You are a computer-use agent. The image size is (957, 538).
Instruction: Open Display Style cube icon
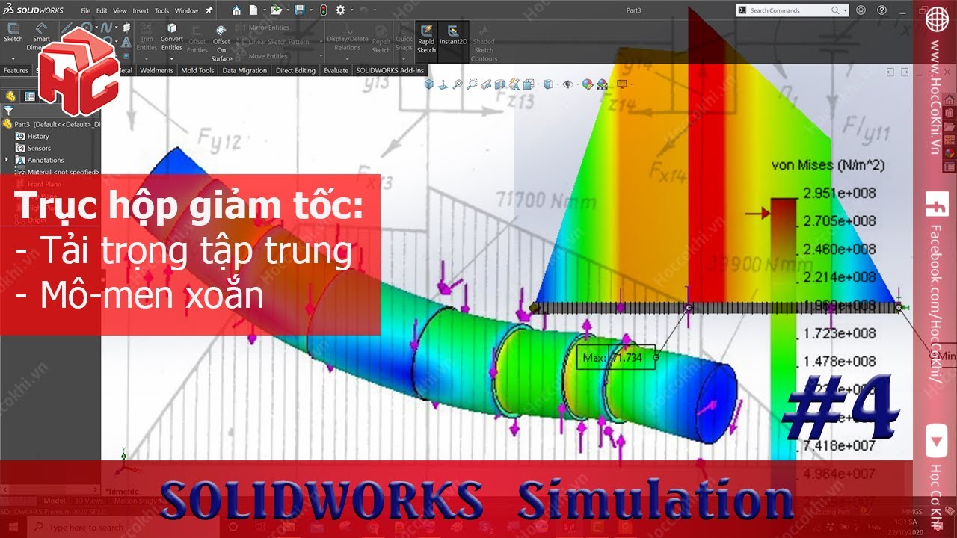pyautogui.click(x=547, y=84)
